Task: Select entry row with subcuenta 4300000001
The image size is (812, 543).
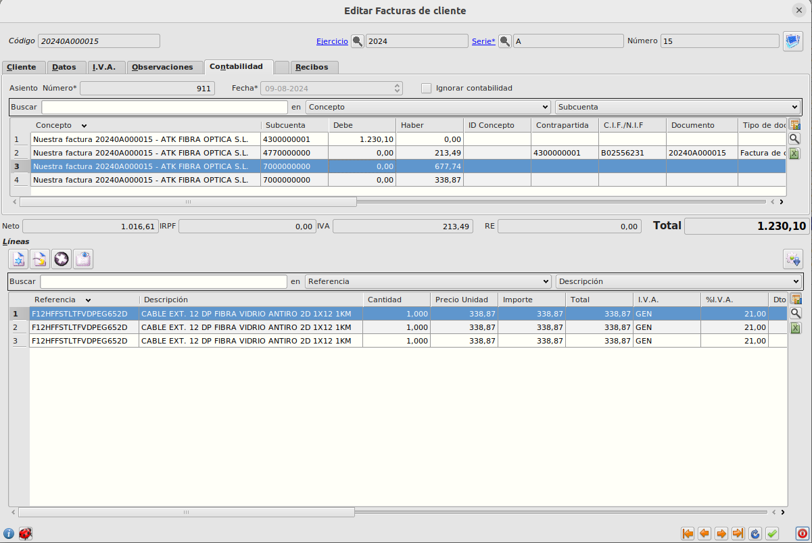Action: pyautogui.click(x=408, y=139)
